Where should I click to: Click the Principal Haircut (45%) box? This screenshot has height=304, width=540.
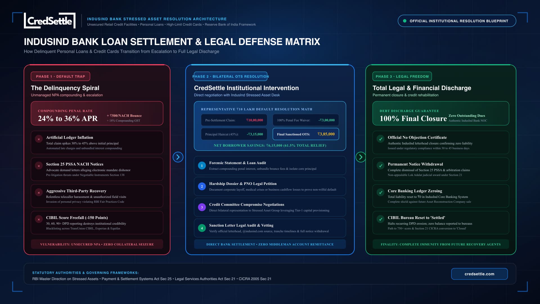point(234,134)
